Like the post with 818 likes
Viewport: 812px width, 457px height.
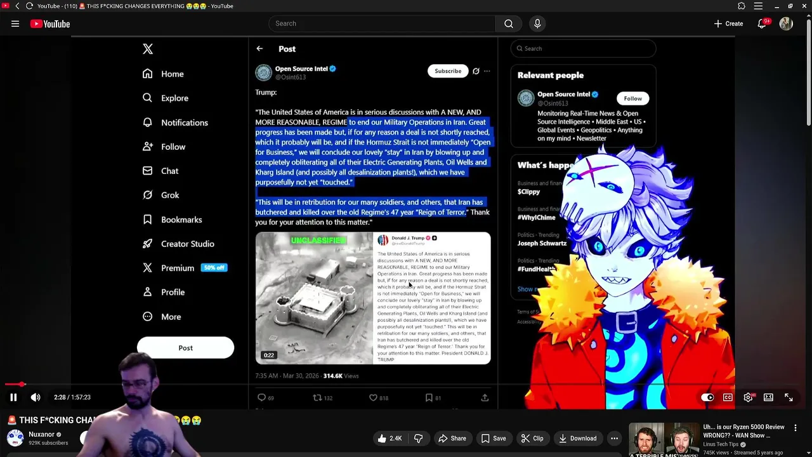tap(379, 398)
